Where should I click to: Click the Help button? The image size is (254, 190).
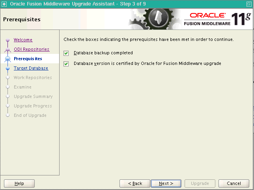click(x=19, y=184)
